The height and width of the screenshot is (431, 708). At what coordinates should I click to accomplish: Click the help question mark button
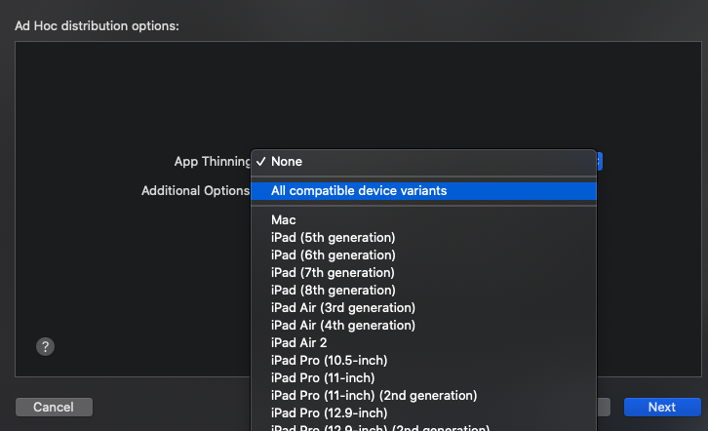point(45,346)
